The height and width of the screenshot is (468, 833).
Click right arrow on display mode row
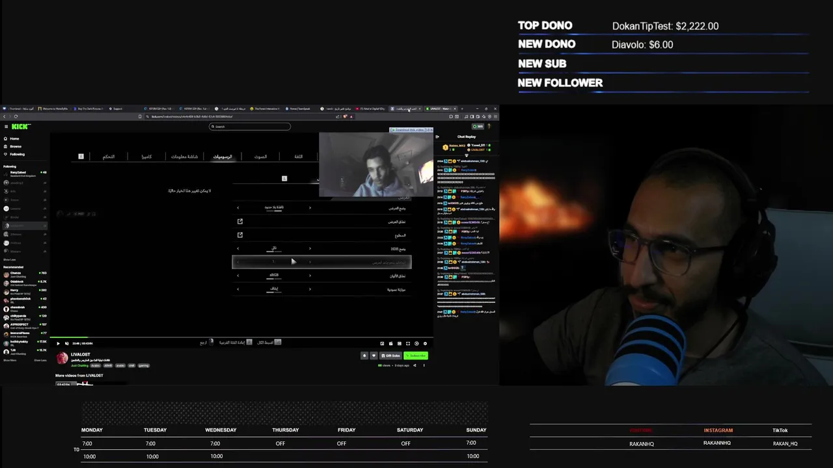point(310,207)
